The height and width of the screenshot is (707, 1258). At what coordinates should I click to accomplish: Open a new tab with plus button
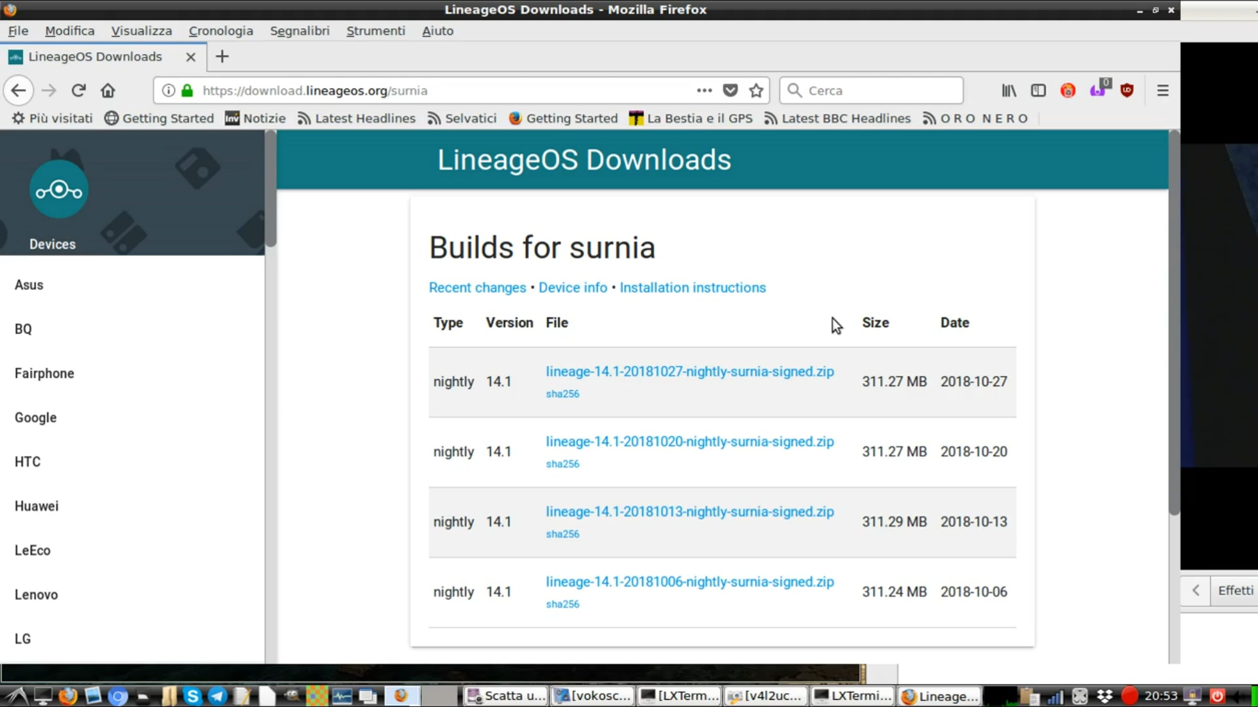click(x=222, y=57)
